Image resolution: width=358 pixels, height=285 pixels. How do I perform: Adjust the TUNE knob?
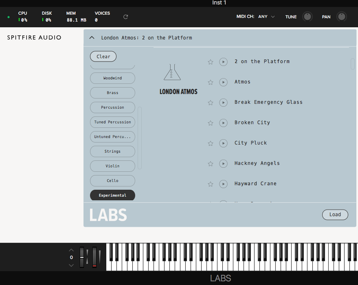(307, 17)
